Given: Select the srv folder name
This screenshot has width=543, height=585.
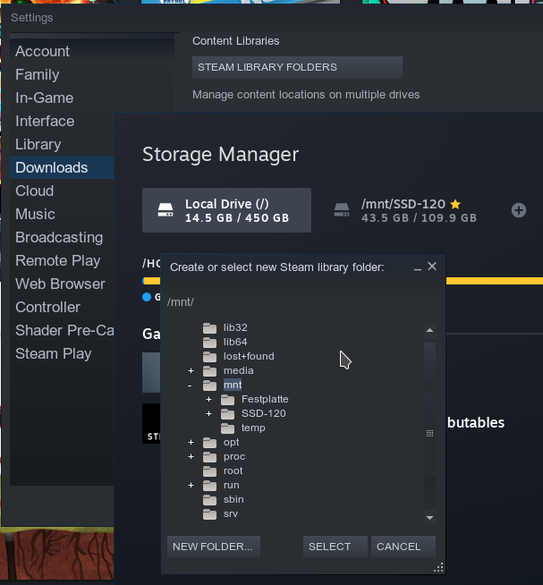Looking at the screenshot, I should (230, 514).
